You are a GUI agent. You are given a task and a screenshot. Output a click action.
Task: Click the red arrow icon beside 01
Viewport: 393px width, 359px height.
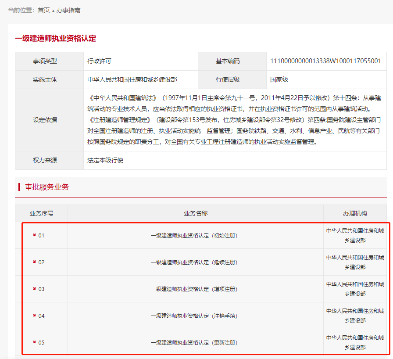[34, 235]
